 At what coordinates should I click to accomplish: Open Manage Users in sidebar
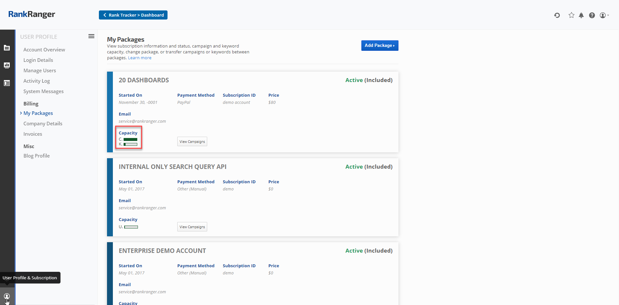(x=40, y=70)
